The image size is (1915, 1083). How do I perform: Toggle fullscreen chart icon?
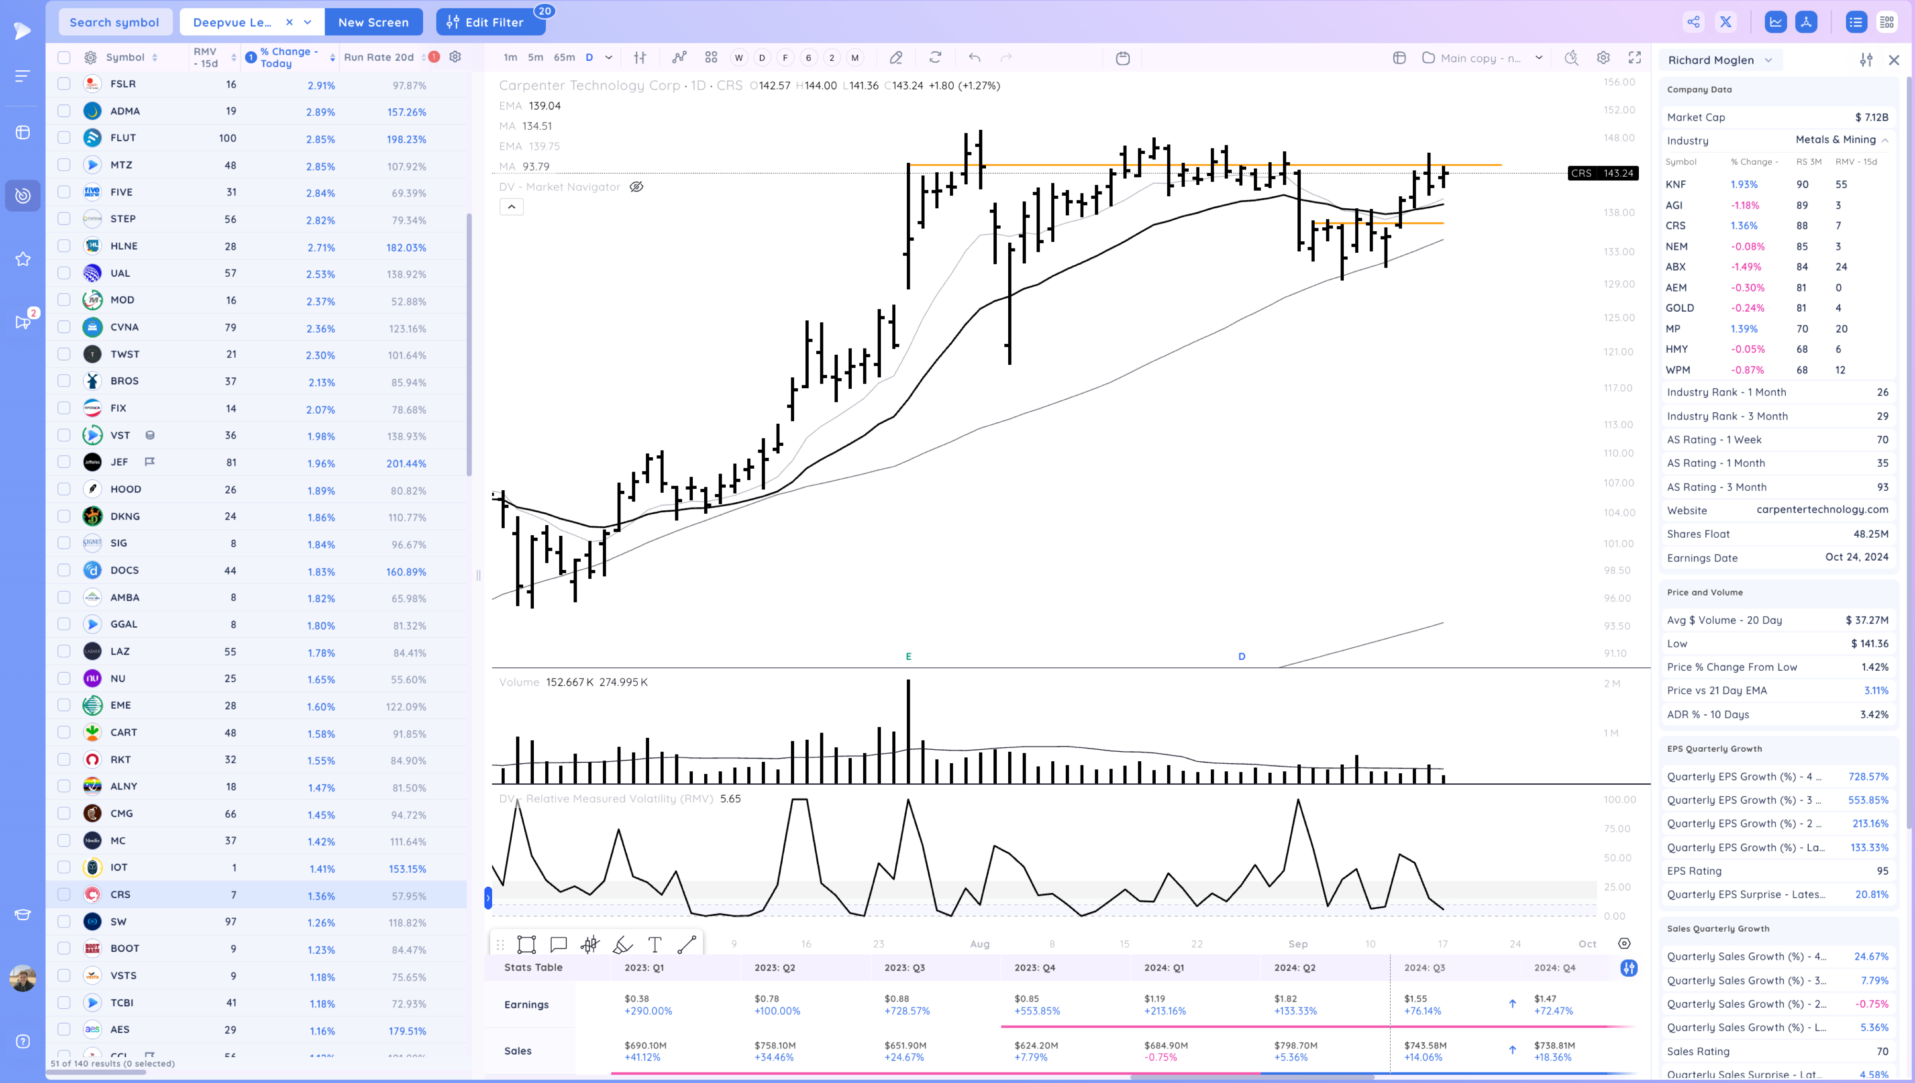(1634, 58)
